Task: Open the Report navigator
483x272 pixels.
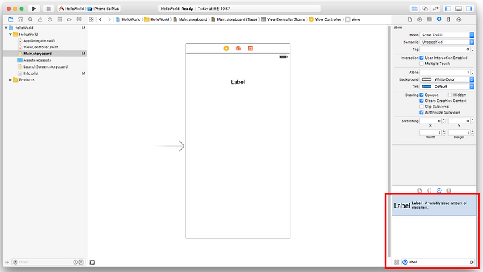Action: click(x=79, y=19)
